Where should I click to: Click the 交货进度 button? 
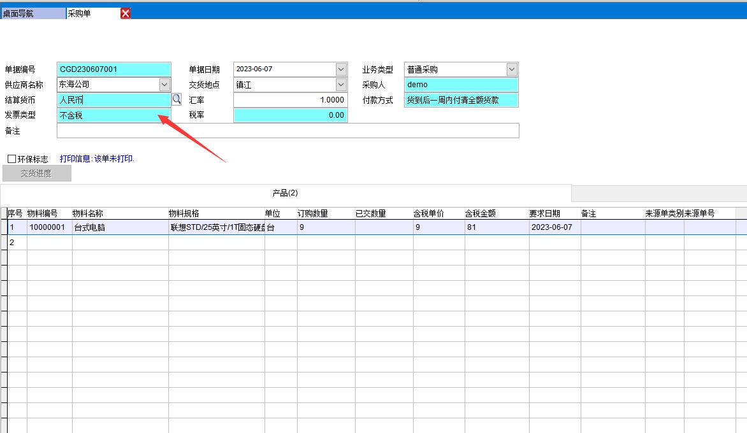point(36,173)
